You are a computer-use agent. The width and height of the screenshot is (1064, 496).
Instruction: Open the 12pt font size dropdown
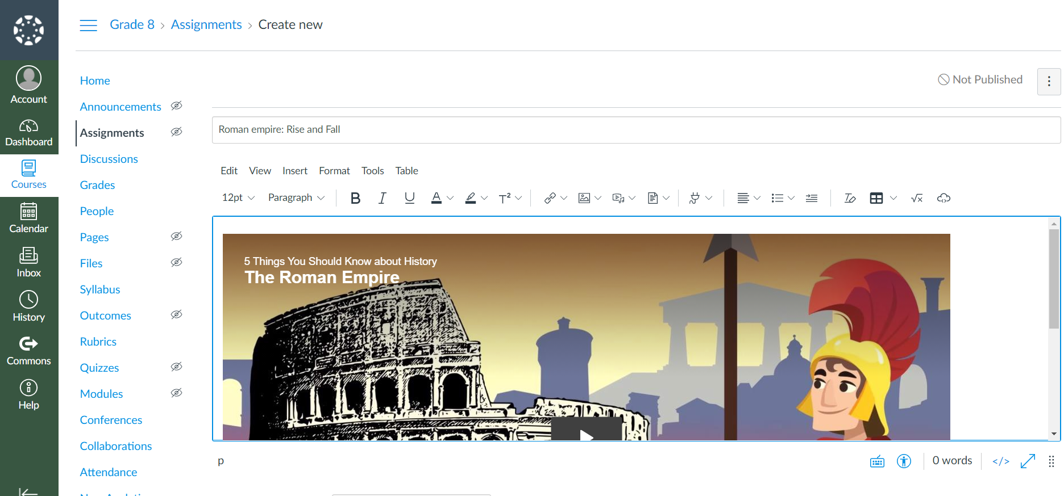coord(238,198)
